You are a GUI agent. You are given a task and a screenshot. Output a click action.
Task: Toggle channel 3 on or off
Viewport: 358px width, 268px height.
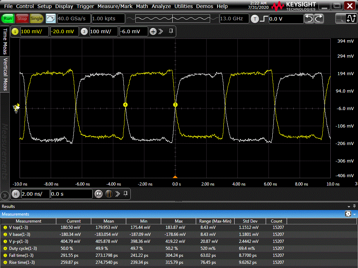tap(84, 31)
